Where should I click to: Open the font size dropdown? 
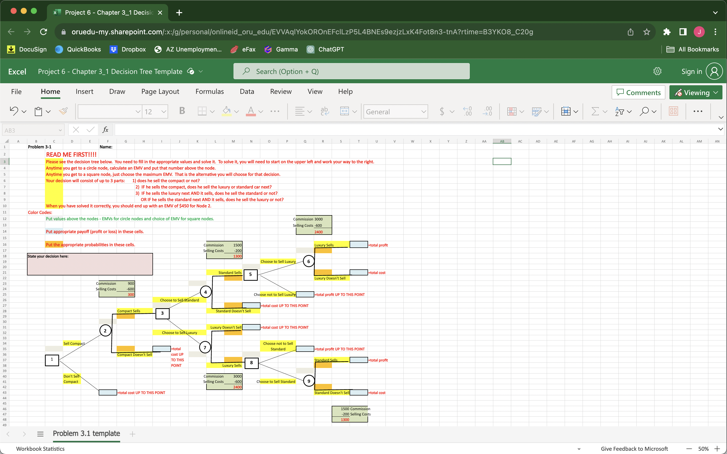tap(163, 112)
